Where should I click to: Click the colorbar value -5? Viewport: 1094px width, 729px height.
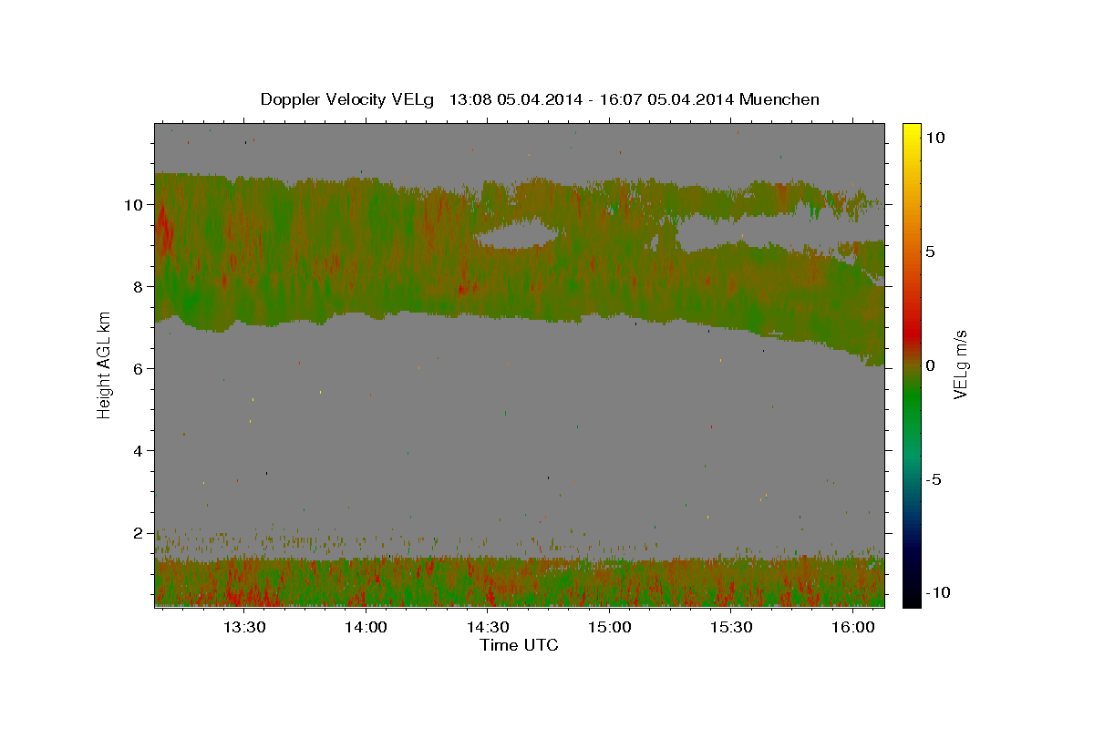[x=934, y=479]
